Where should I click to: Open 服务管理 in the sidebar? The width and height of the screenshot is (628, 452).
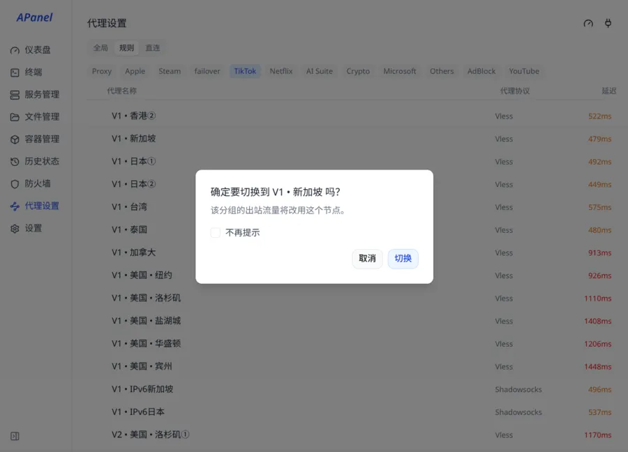coord(36,95)
